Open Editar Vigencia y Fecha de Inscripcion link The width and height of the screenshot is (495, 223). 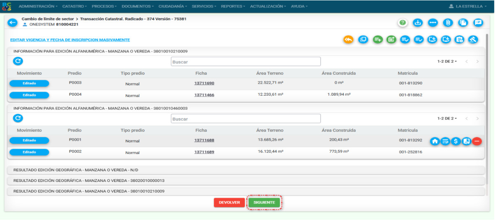(x=70, y=40)
